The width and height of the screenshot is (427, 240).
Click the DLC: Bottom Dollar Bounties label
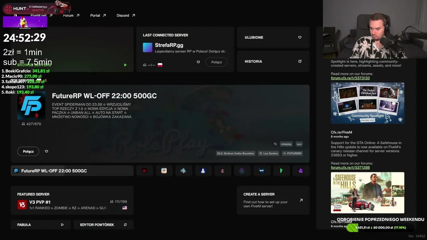click(236, 153)
